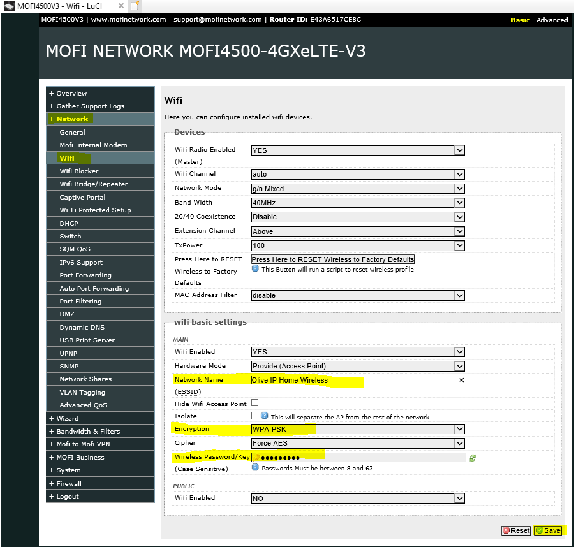Image resolution: width=574 pixels, height=547 pixels.
Task: Open the Auto Port Forwarding page
Action: click(x=100, y=288)
